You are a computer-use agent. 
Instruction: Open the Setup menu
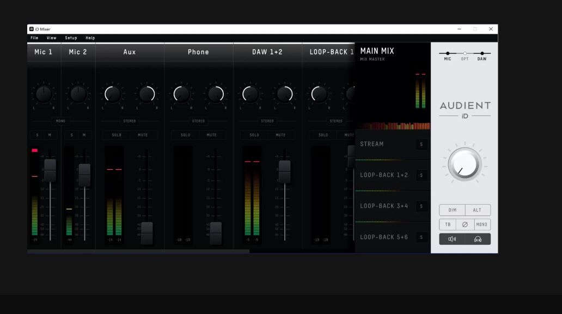point(71,38)
